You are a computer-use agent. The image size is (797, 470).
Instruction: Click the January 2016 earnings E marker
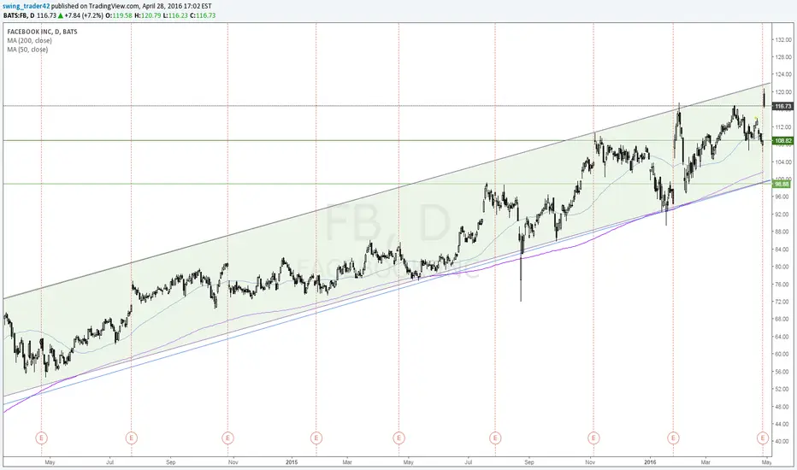click(673, 438)
